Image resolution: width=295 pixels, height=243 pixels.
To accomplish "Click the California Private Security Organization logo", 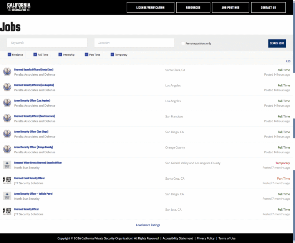I will pyautogui.click(x=19, y=7).
